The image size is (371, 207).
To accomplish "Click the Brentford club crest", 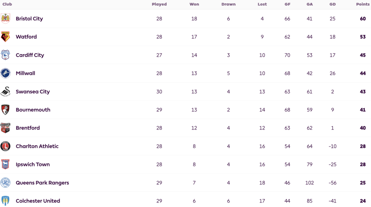I will coord(5,128).
